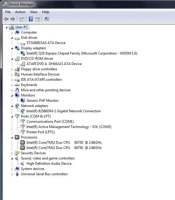Select Communications Port (COM1)
The height and width of the screenshot is (200, 175).
coord(50,121)
